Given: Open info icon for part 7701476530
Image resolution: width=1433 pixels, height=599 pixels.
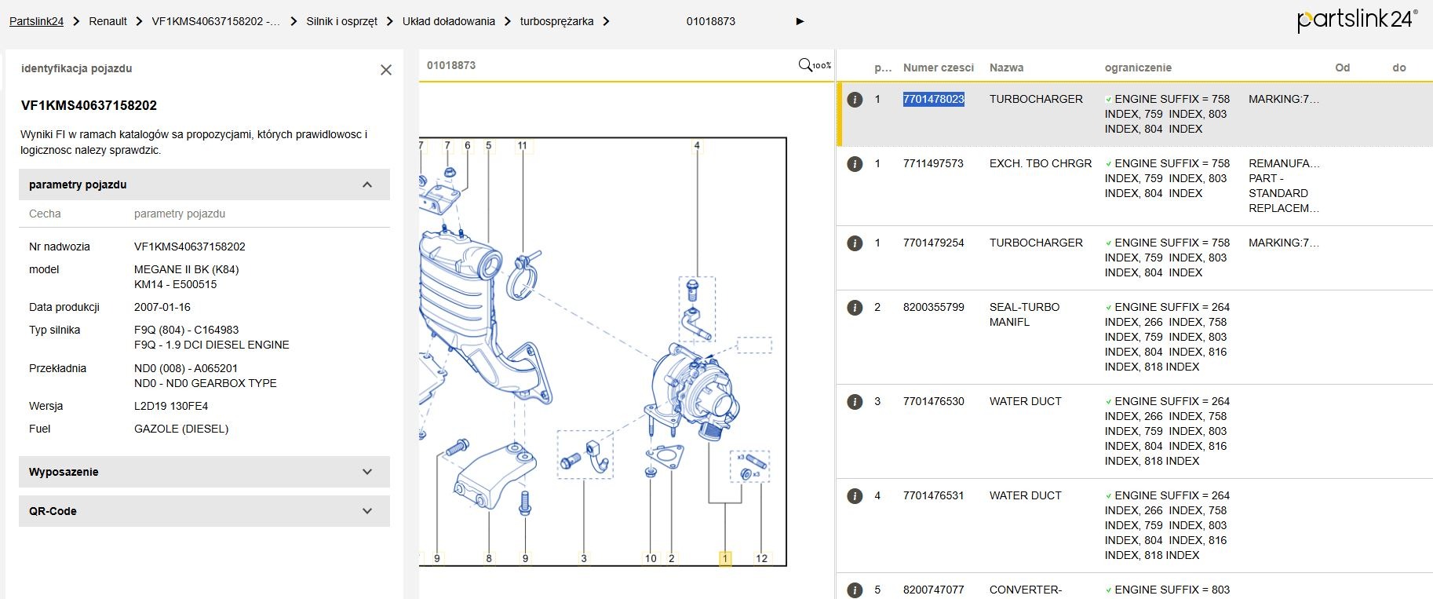Looking at the screenshot, I should click(x=855, y=402).
